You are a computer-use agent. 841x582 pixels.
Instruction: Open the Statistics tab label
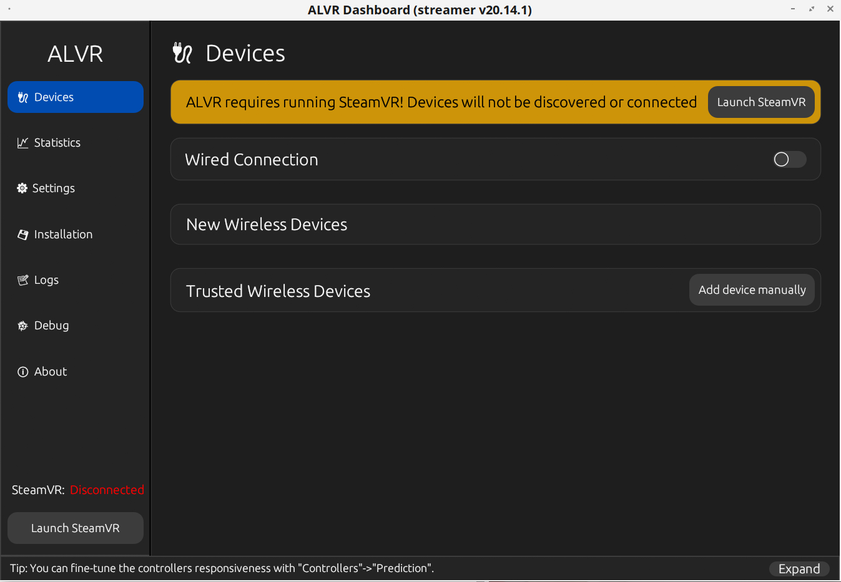pos(57,143)
